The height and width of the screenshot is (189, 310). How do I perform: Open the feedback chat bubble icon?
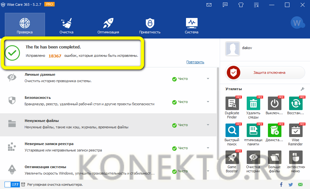(225, 5)
